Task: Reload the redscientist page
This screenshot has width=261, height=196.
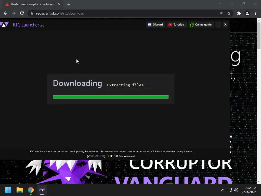Action: [22, 13]
